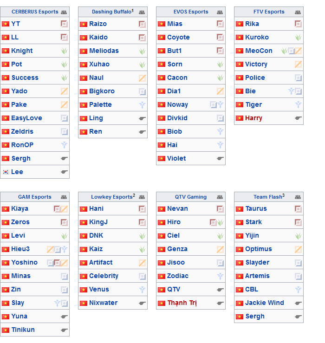Open footnote 2 on Lowkey Esports
The height and width of the screenshot is (343, 325).
pyautogui.click(x=134, y=195)
